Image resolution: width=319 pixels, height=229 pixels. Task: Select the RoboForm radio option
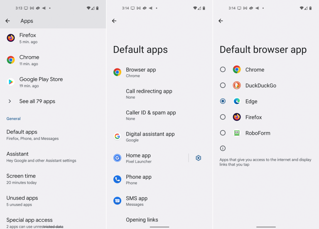point(223,133)
